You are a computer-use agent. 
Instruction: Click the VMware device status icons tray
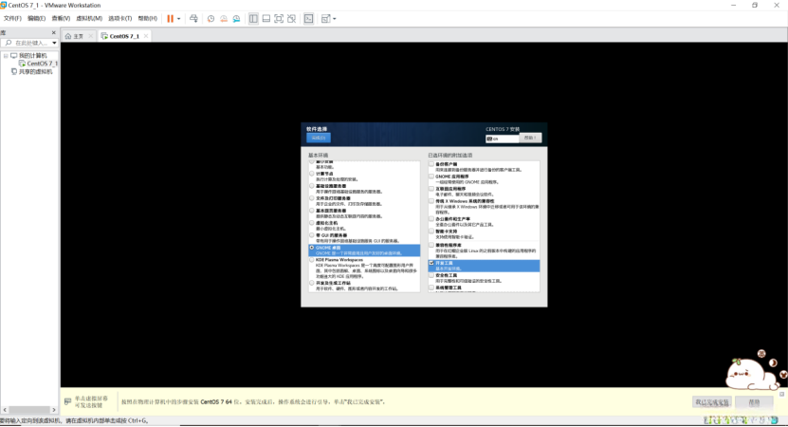click(x=741, y=420)
